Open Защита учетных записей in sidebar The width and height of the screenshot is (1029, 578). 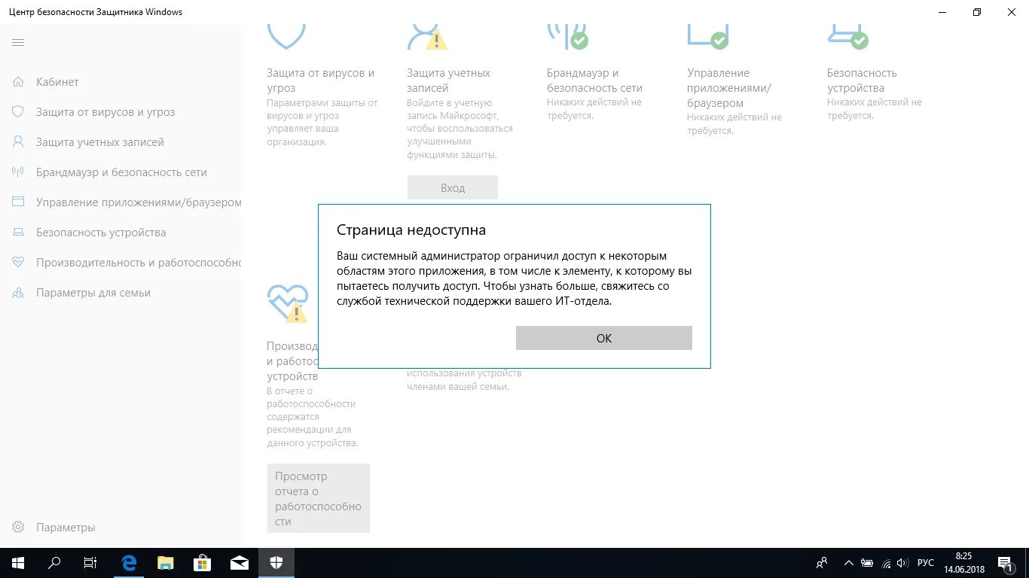[x=100, y=142]
